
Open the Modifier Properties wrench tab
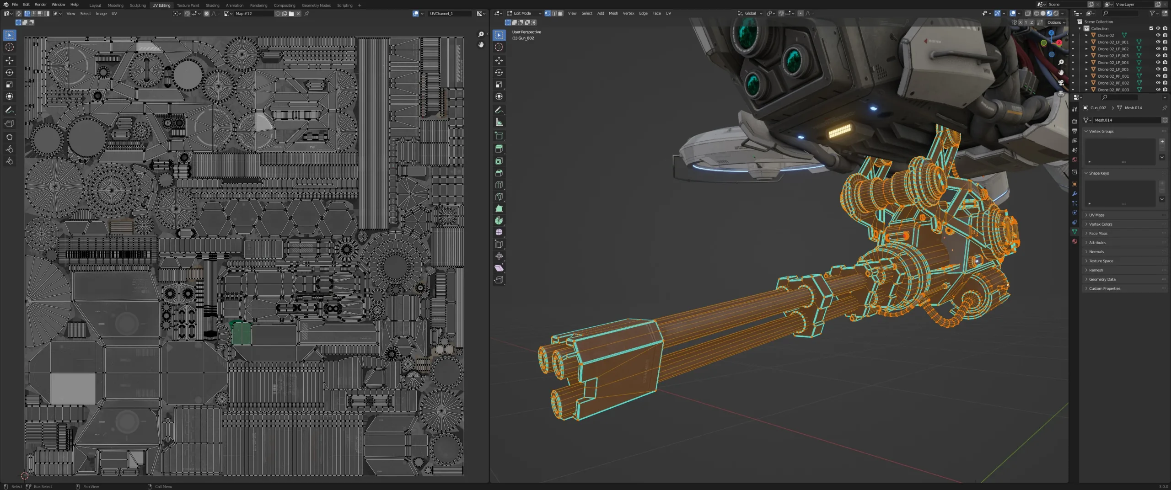[x=1075, y=193]
